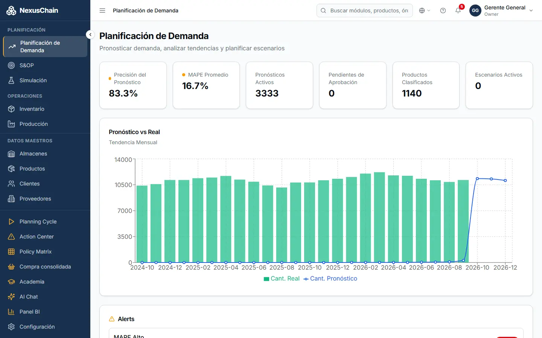Go to Clientes
This screenshot has height=338, width=542.
[45, 184]
